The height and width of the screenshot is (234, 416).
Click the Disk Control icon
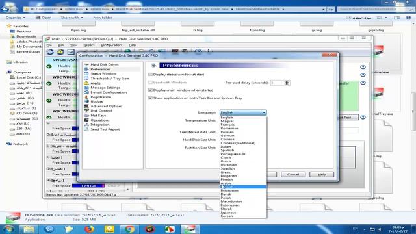tap(86, 110)
